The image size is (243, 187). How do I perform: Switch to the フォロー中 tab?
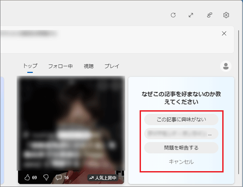point(61,66)
